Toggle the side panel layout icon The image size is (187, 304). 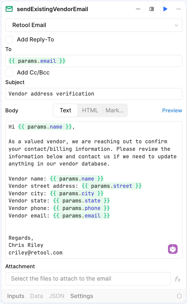[x=152, y=9]
